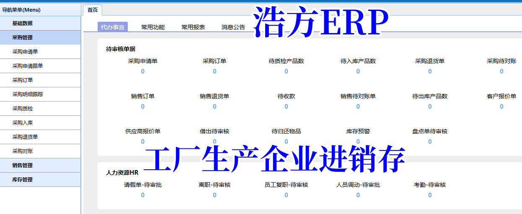Click the 客户报价单 pending count
This screenshot has height=214, width=522.
[x=501, y=107]
